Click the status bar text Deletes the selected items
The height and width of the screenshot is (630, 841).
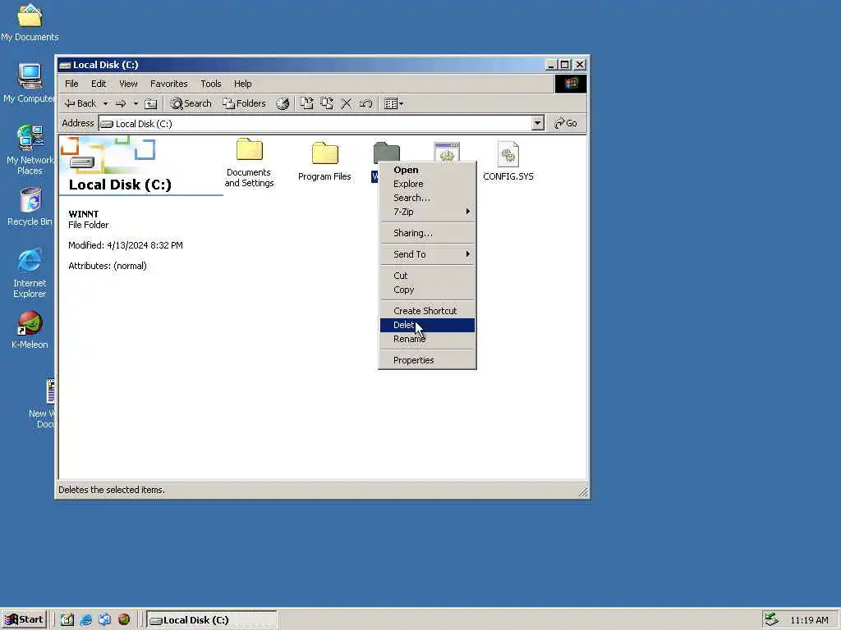click(x=112, y=490)
